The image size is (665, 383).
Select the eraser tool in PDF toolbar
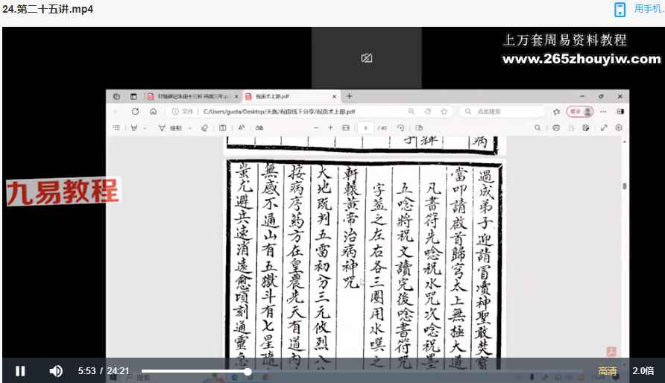[204, 128]
